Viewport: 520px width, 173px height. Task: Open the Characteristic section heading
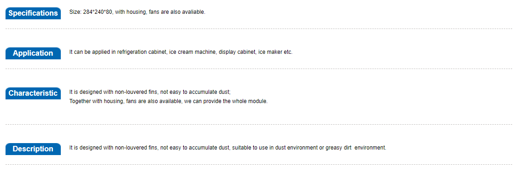coord(33,93)
